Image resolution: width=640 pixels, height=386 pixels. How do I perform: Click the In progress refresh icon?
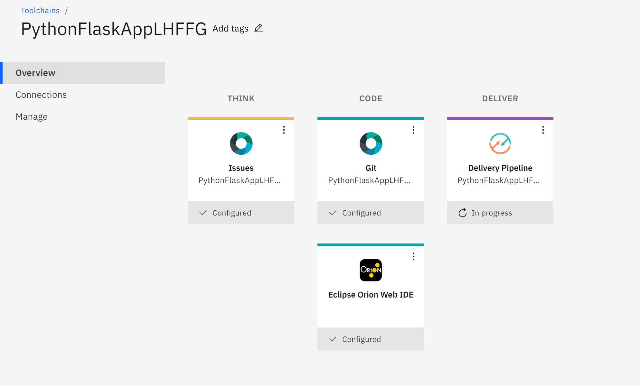[x=463, y=213]
